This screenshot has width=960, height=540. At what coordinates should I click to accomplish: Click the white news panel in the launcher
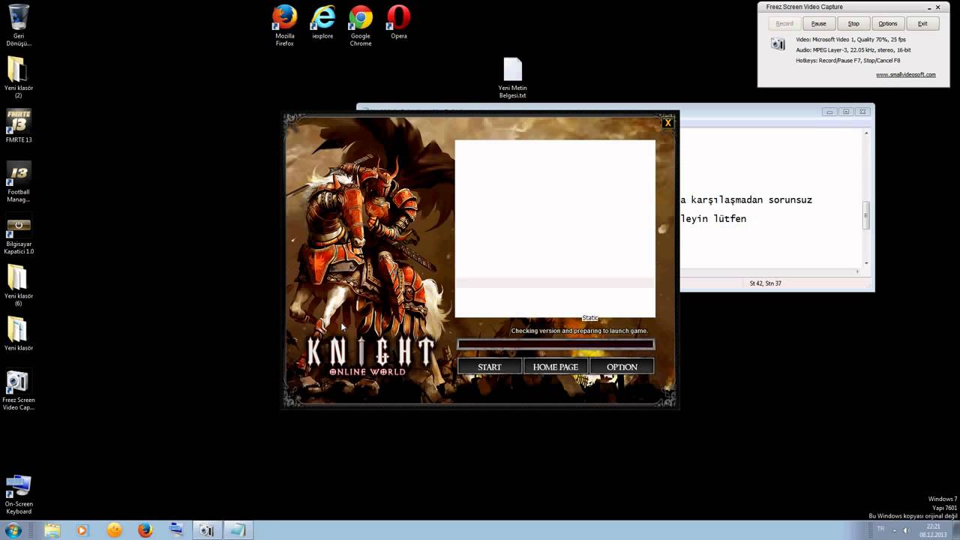[x=555, y=228]
